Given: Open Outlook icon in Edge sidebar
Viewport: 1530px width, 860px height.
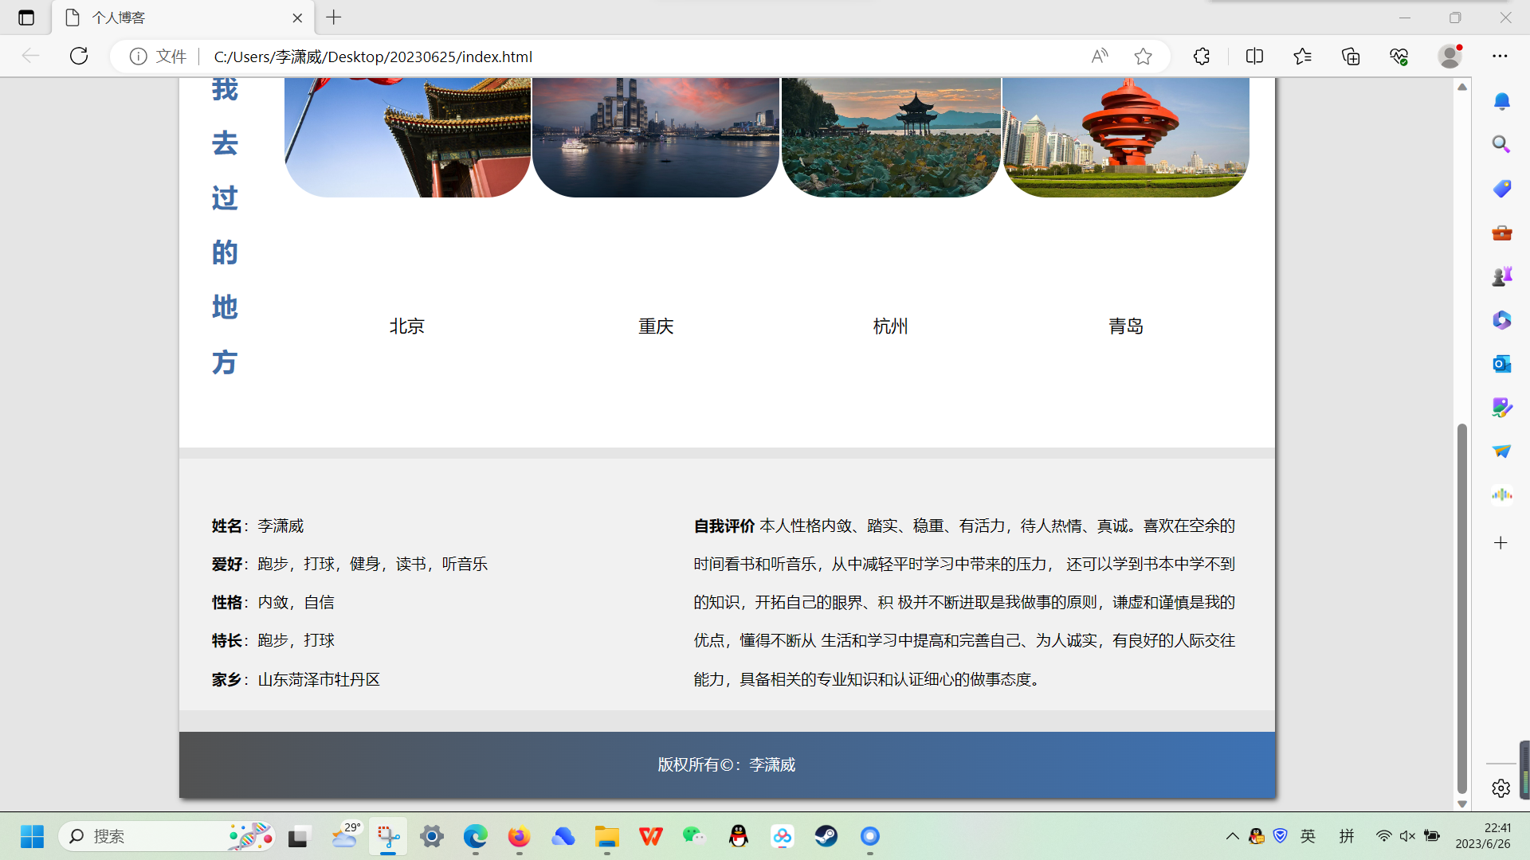Looking at the screenshot, I should pos(1501,364).
